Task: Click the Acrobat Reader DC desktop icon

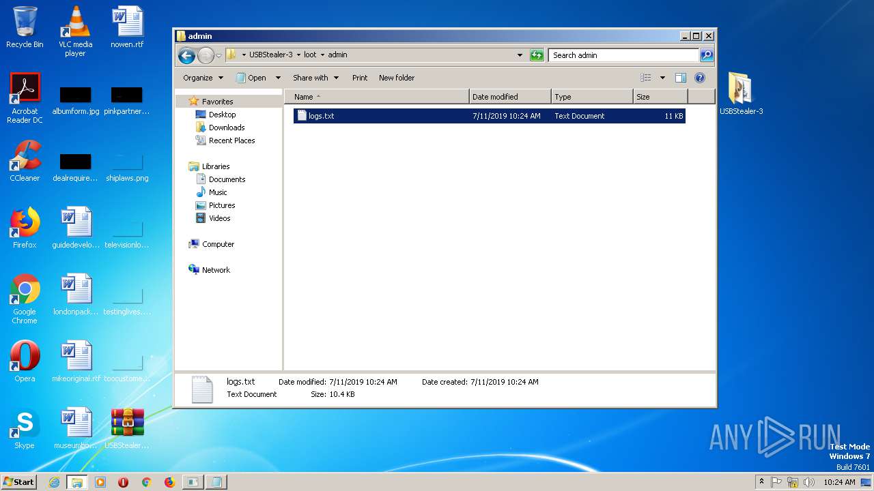Action: (25, 99)
